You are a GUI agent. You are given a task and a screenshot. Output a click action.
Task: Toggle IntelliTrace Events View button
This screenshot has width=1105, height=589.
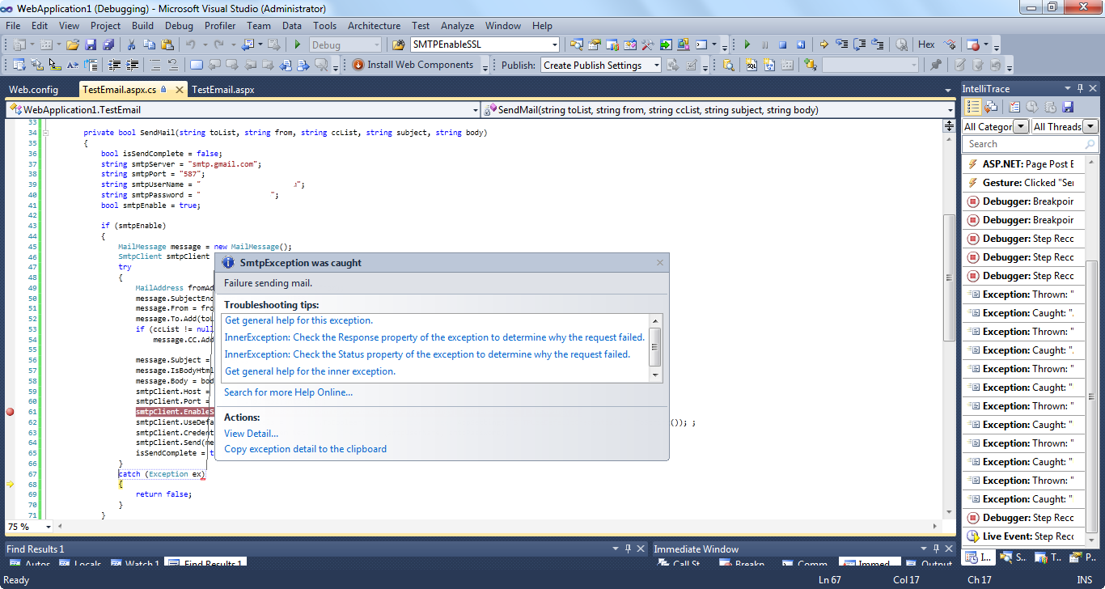(973, 106)
